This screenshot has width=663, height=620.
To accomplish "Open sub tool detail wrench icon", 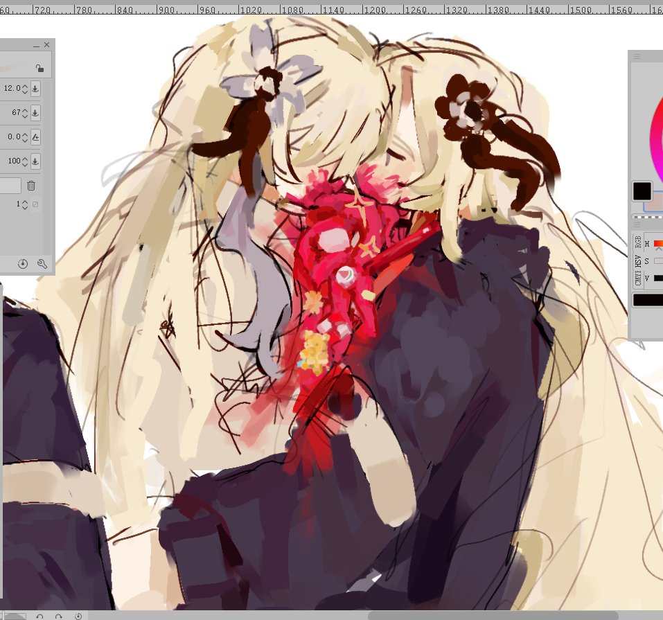I will [42, 264].
